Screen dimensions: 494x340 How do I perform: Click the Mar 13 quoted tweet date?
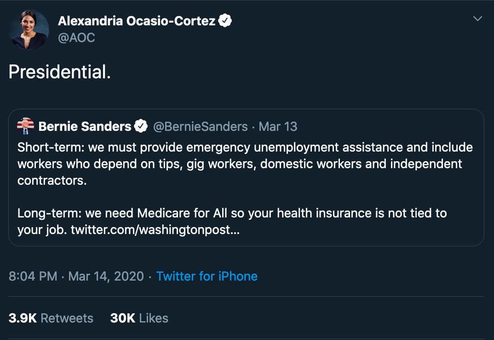(x=278, y=126)
